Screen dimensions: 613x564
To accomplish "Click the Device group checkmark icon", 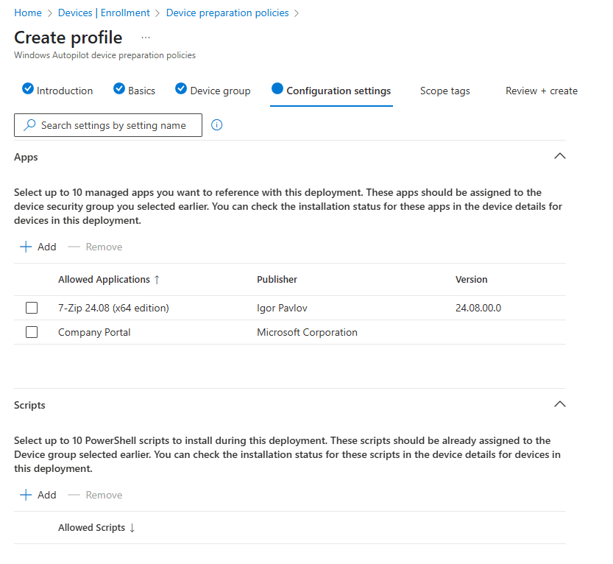I will pos(181,89).
